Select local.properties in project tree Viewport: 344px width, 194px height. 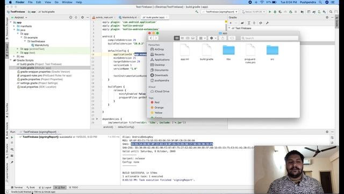click(x=37, y=87)
